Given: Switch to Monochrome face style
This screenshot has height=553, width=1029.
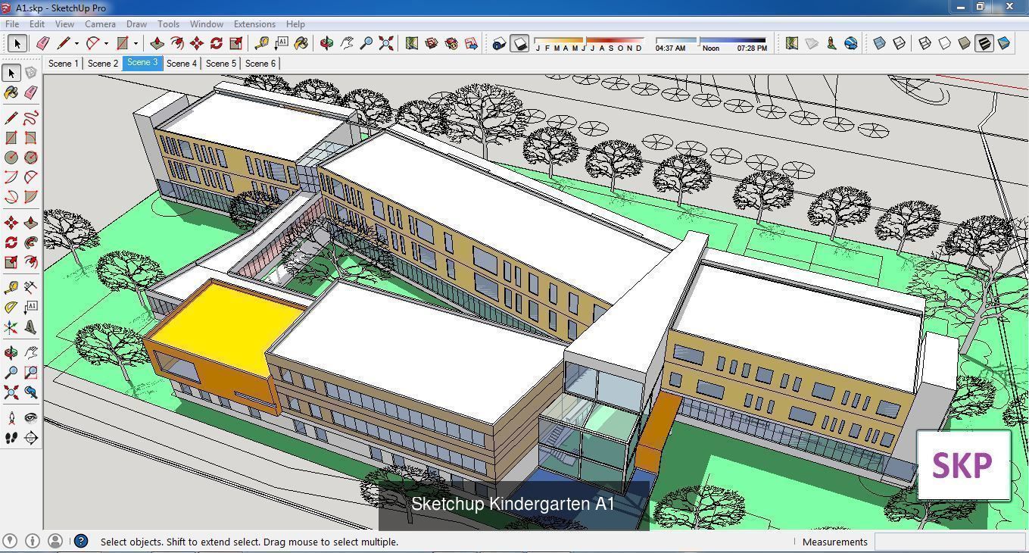Looking at the screenshot, I should pyautogui.click(x=1003, y=43).
